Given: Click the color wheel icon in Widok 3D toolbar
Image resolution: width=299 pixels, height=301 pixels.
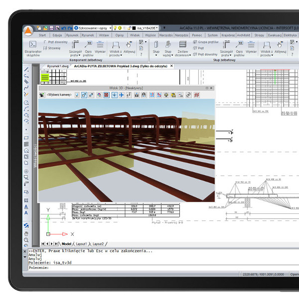Looking at the screenshot, I should point(99,95).
